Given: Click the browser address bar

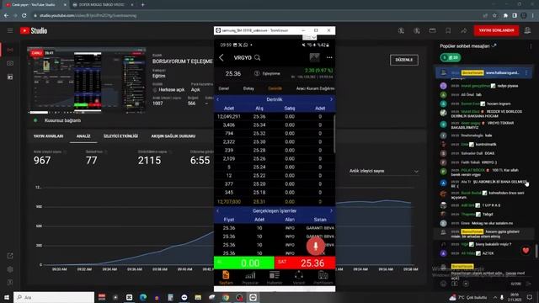Looking at the screenshot, I should (x=254, y=15).
